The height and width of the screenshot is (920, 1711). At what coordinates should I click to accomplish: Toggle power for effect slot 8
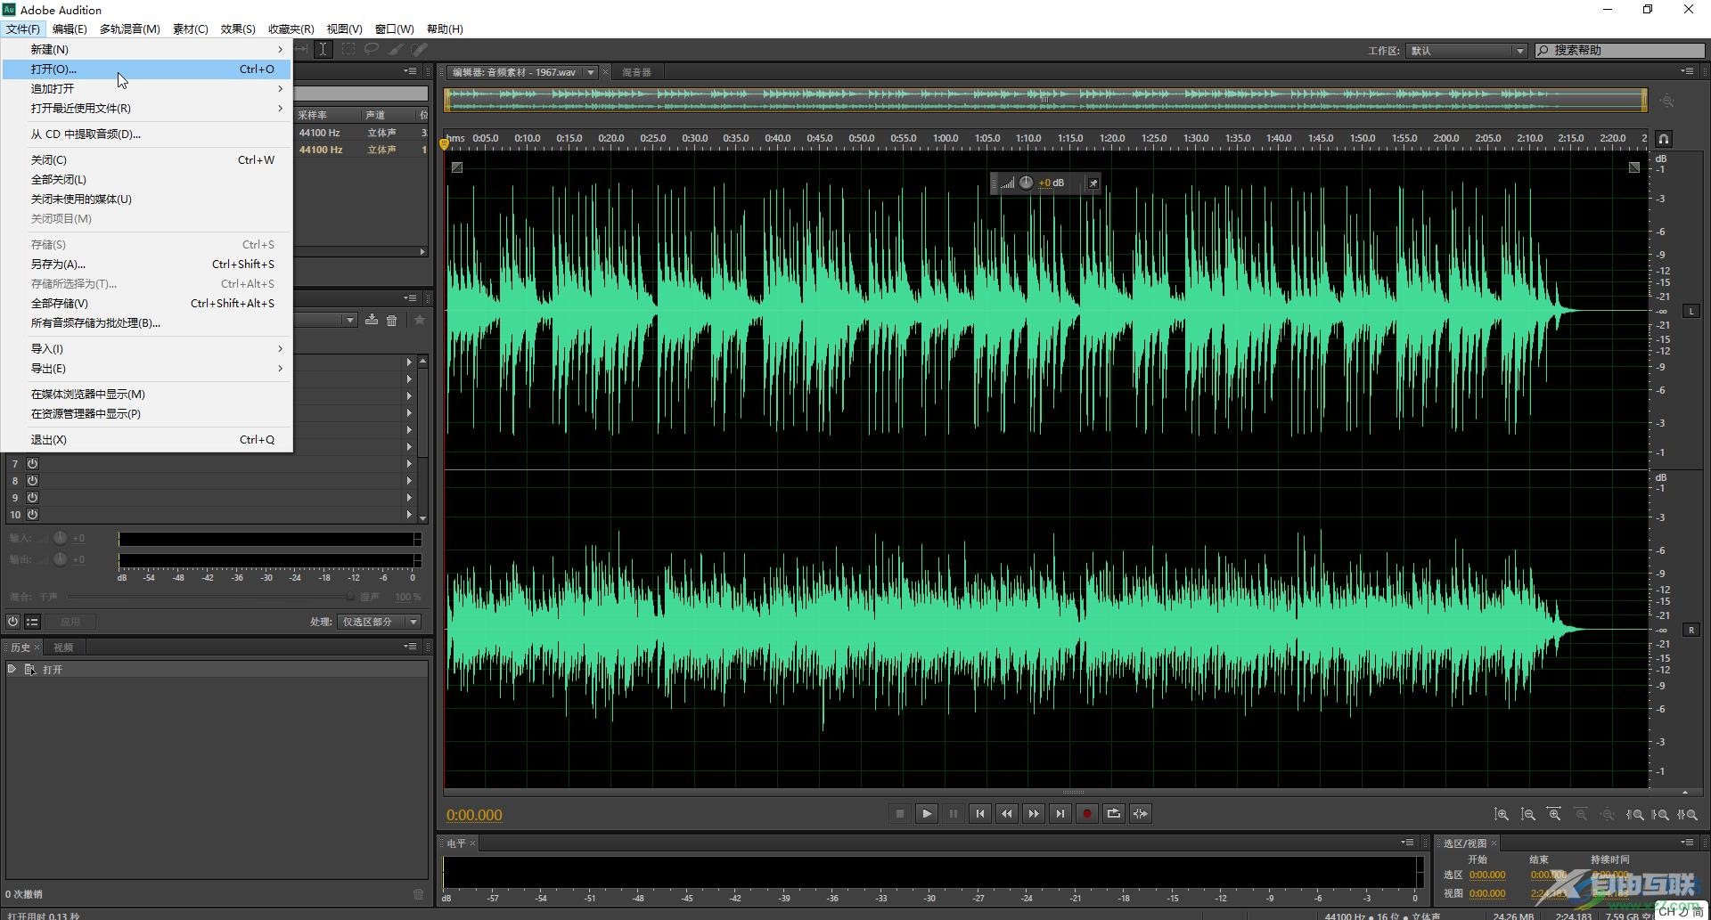[x=32, y=481]
